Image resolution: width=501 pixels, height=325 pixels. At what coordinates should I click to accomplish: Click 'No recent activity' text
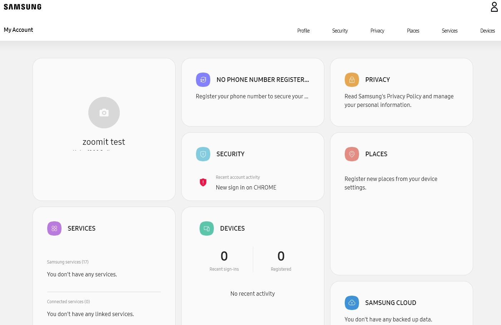pyautogui.click(x=253, y=294)
